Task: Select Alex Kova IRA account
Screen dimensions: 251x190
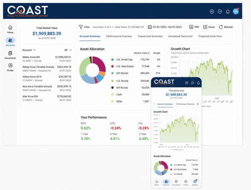Action: pos(47,98)
